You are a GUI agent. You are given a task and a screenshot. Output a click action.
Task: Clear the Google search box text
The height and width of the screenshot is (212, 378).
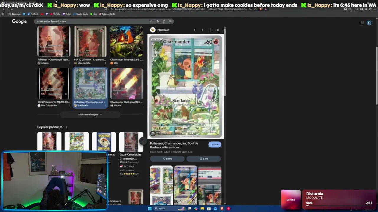pos(151,21)
